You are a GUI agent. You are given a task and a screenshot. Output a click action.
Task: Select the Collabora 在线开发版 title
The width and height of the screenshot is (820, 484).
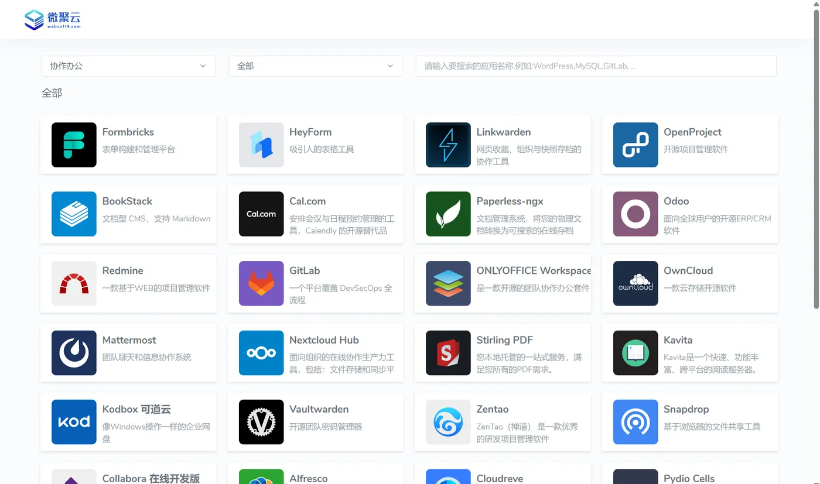pyautogui.click(x=151, y=478)
